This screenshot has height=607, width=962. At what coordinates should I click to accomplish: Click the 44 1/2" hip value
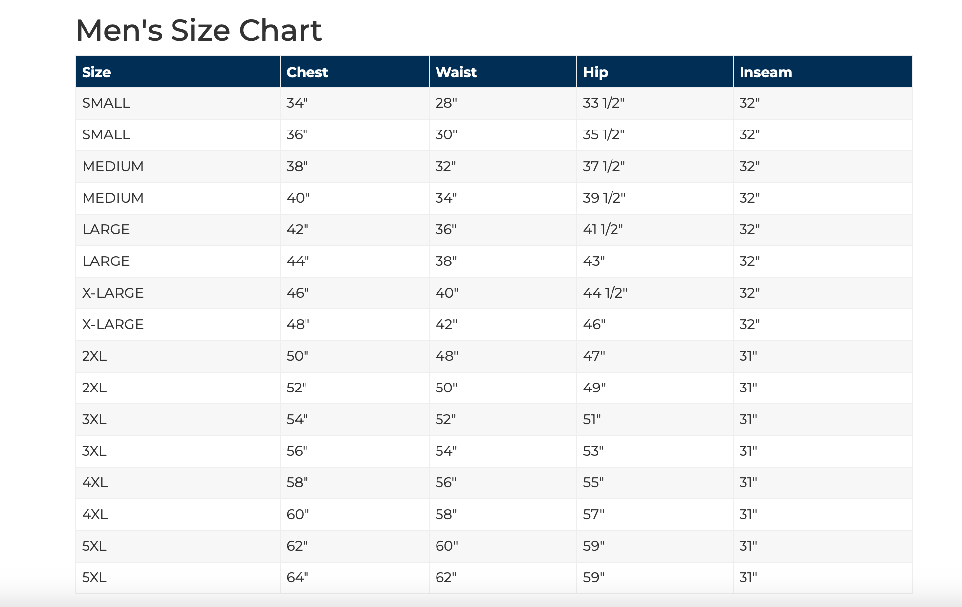[605, 293]
